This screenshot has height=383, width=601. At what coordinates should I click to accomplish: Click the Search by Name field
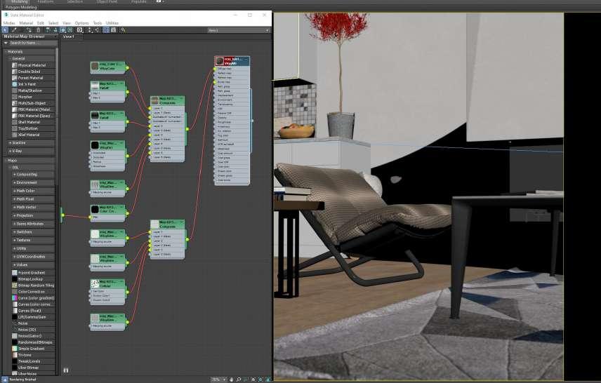(30, 43)
